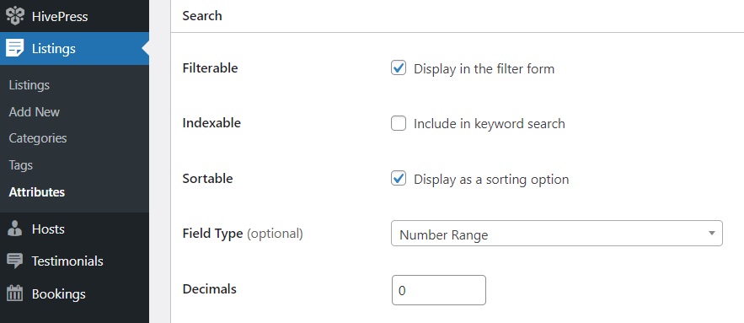Click the Hosts person icon

(x=14, y=229)
